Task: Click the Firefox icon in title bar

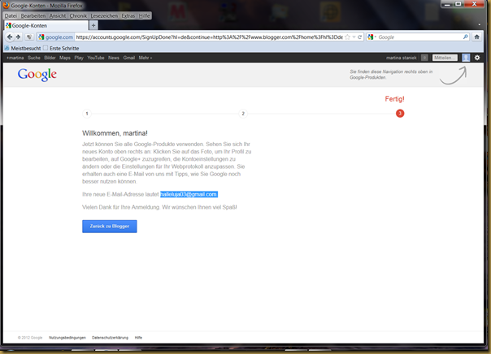Action: click(6, 6)
